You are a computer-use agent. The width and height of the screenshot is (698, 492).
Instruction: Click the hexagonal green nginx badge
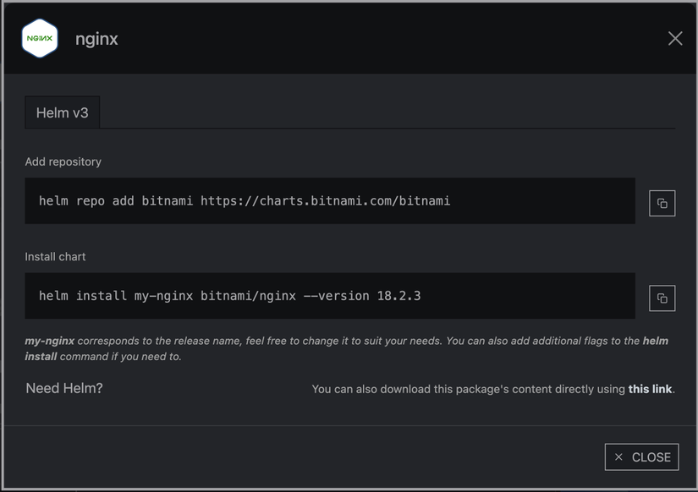[39, 37]
